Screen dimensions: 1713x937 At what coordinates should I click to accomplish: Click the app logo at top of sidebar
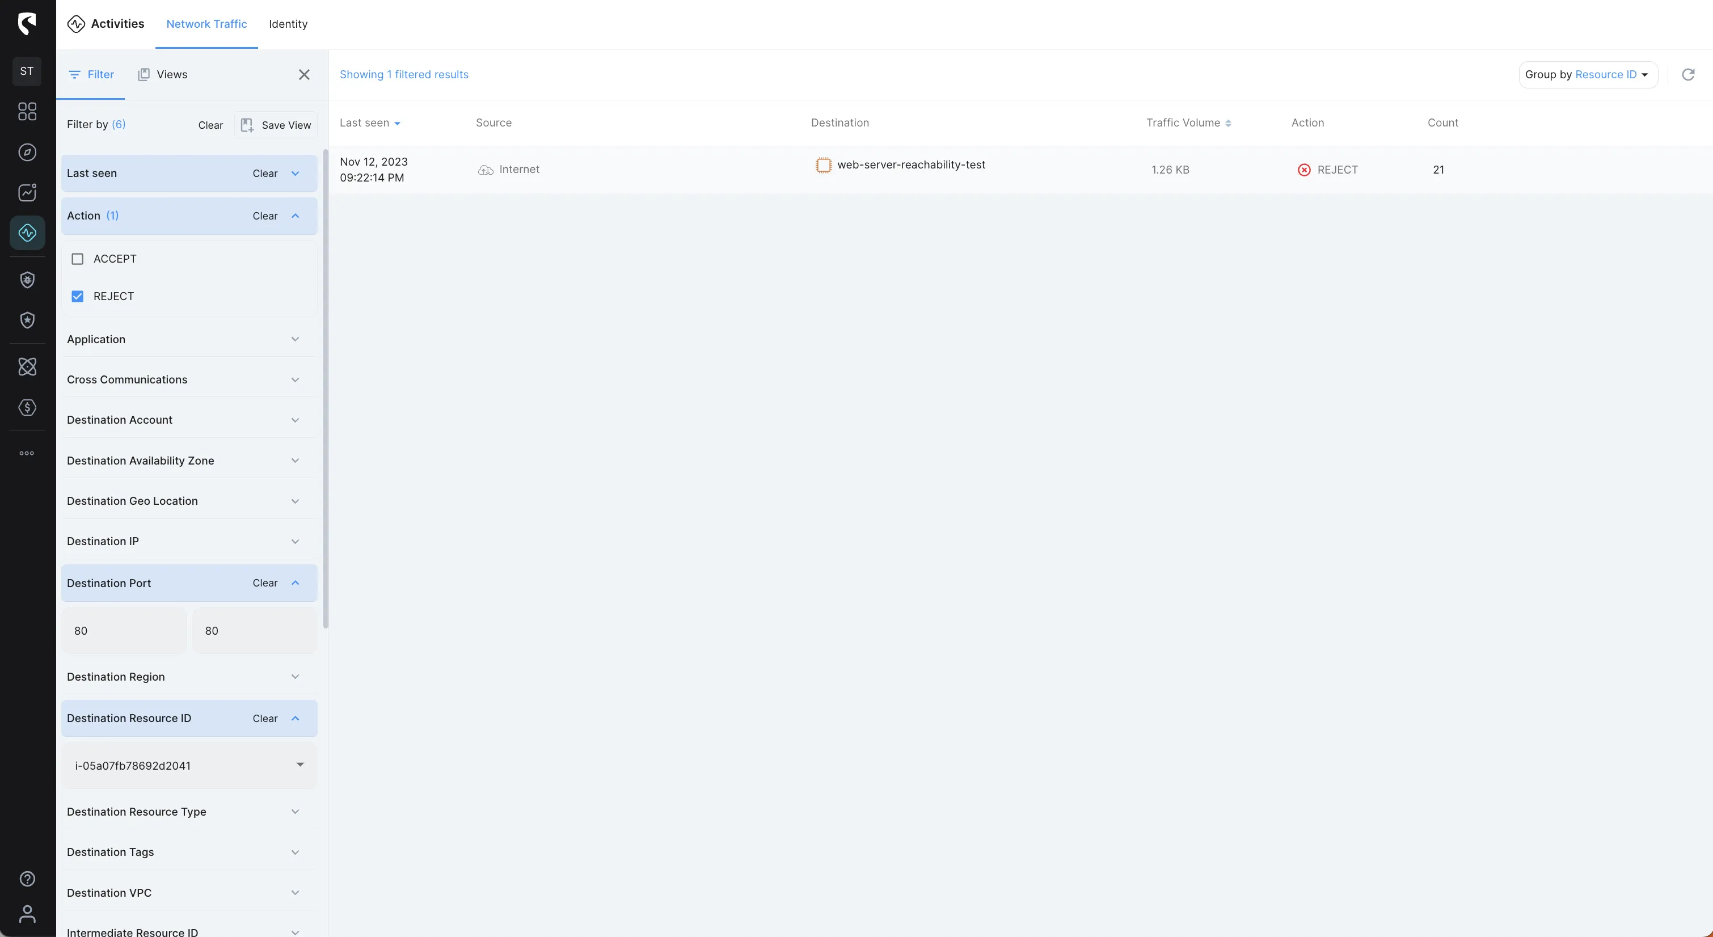click(x=27, y=24)
